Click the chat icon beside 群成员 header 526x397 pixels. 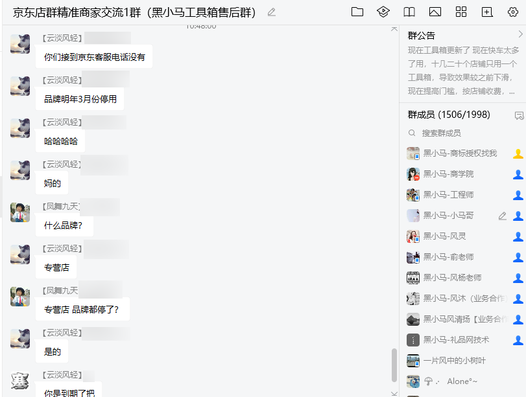(x=519, y=115)
